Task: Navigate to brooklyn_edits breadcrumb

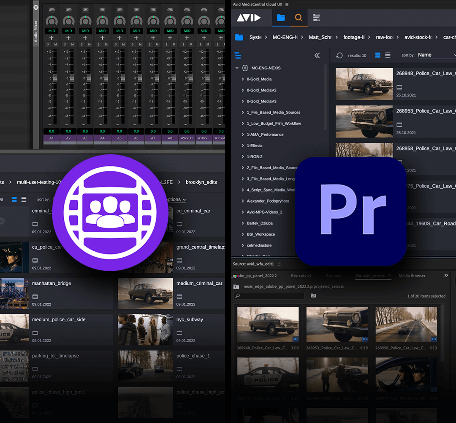Action: tap(201, 182)
